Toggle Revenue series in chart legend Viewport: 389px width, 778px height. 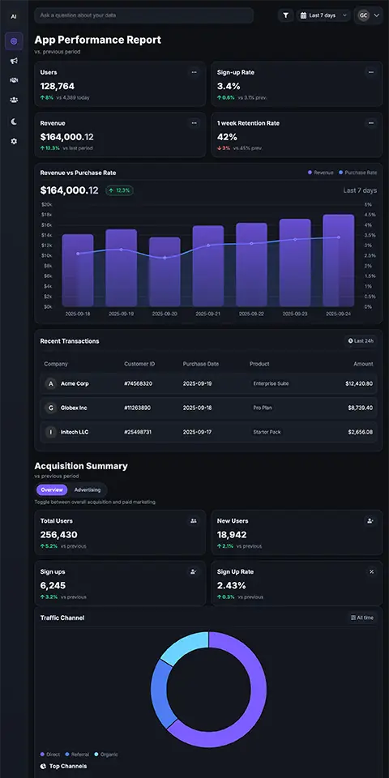(321, 173)
